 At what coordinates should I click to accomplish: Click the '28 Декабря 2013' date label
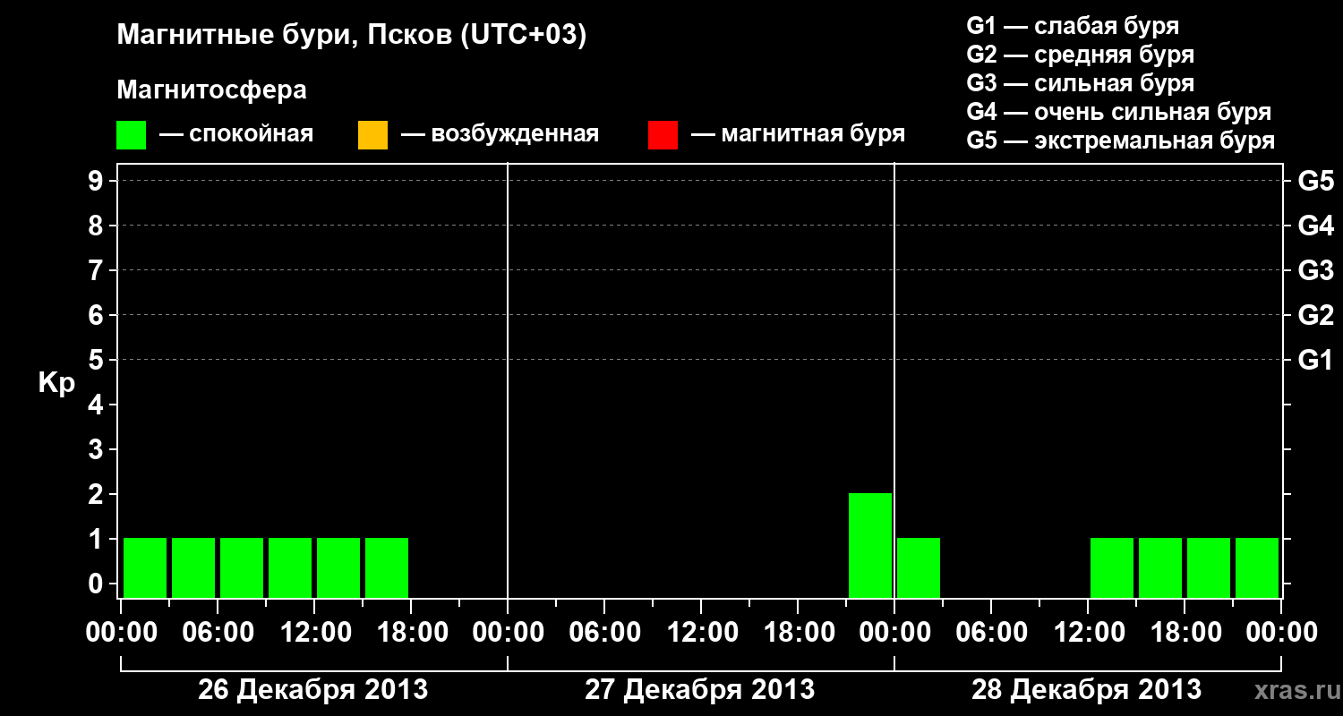[1086, 690]
